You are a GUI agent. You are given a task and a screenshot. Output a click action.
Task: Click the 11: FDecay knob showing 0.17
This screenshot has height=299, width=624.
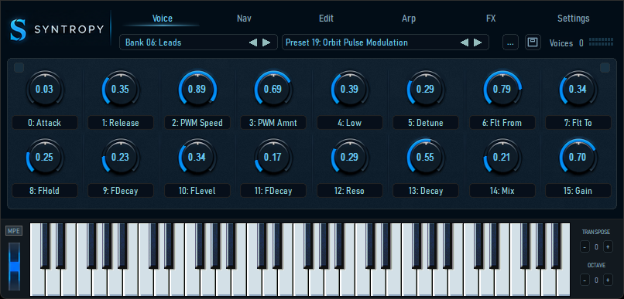[x=273, y=158]
